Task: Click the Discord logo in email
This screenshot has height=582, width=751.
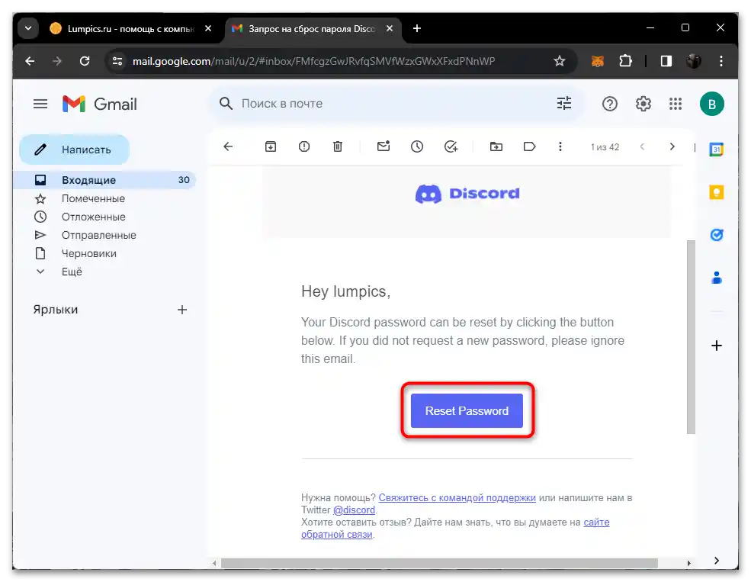Action: coord(467,194)
